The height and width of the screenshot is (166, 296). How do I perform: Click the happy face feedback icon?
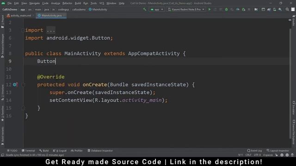coord(282,155)
